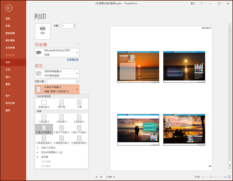This screenshot has height=181, width=233.
Task: Click the page number field showing 98
Action: pos(102,177)
